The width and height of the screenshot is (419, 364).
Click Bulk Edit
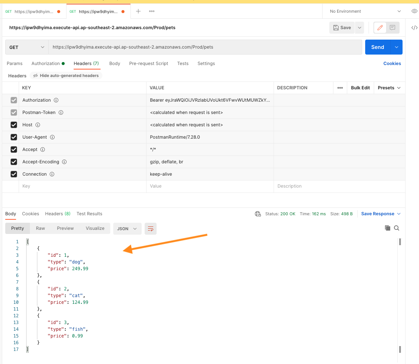pyautogui.click(x=360, y=88)
